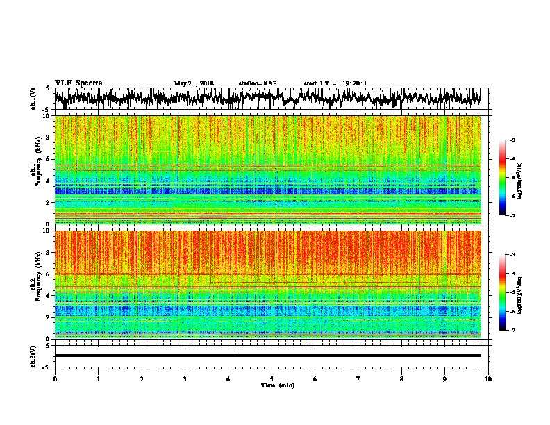
Task: Click inside the ch.1 spectrogram panel
Action: coord(268,169)
